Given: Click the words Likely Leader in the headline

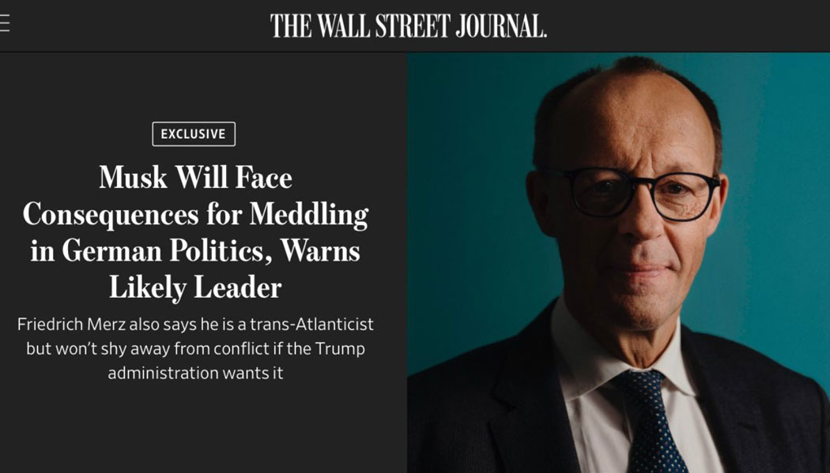Looking at the screenshot, I should [x=195, y=288].
